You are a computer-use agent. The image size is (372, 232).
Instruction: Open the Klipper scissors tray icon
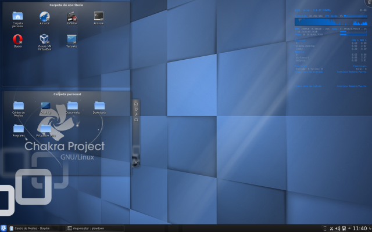tap(331, 229)
